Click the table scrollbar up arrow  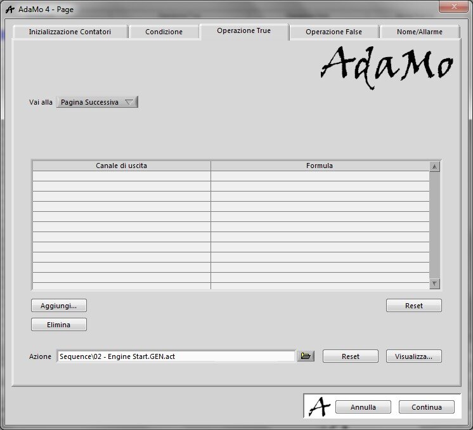(x=434, y=166)
